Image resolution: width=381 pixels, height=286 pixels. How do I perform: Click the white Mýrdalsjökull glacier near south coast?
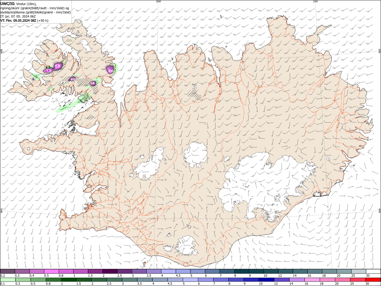(x=187, y=245)
